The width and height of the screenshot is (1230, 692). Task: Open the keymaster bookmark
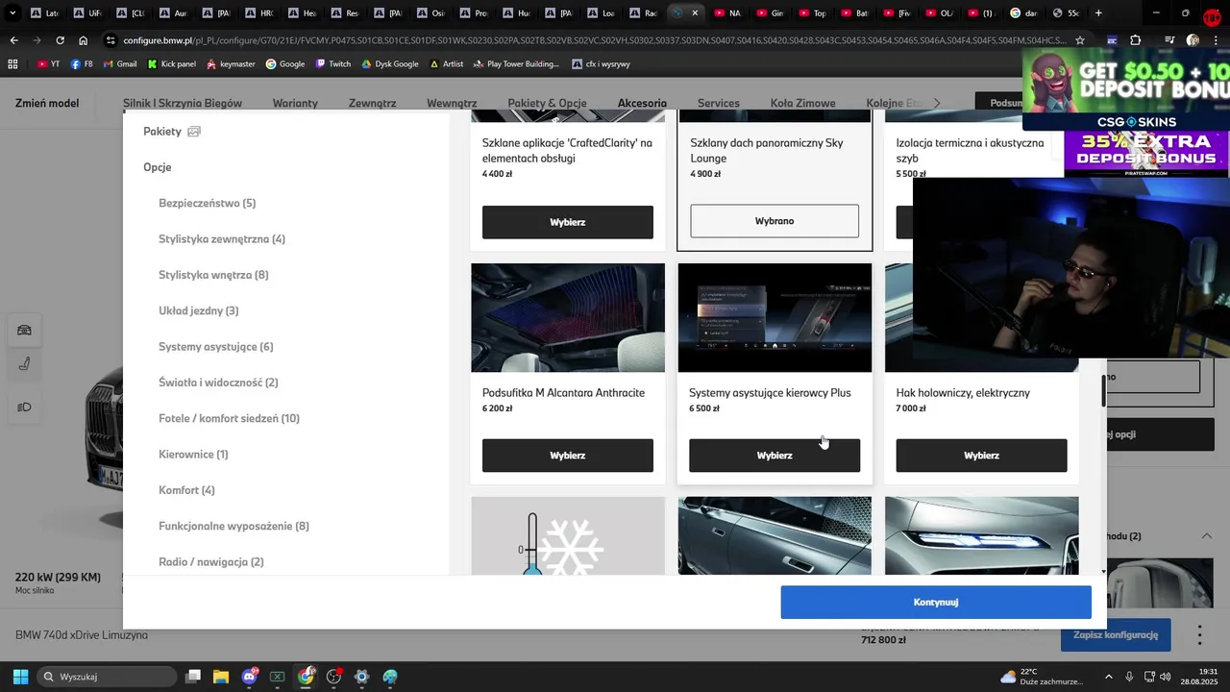tap(231, 63)
